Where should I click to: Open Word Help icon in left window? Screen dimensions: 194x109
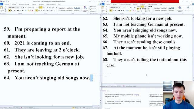[100, 4]
